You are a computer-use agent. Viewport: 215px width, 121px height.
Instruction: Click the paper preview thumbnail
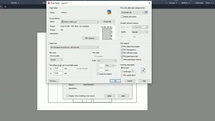(107, 33)
